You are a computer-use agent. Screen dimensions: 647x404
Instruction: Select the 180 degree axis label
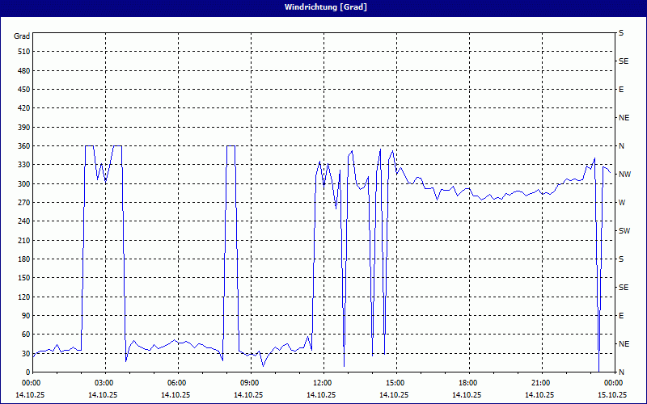click(x=22, y=259)
